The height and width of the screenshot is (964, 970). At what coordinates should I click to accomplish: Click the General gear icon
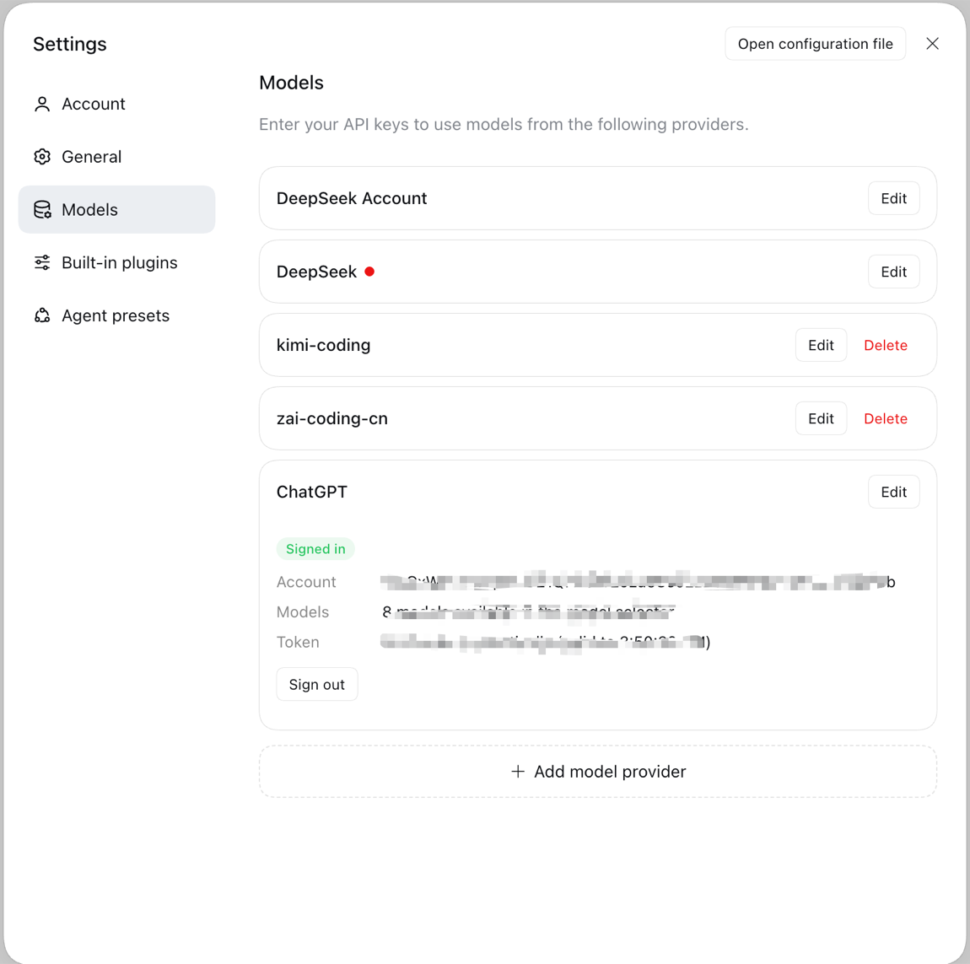[42, 157]
